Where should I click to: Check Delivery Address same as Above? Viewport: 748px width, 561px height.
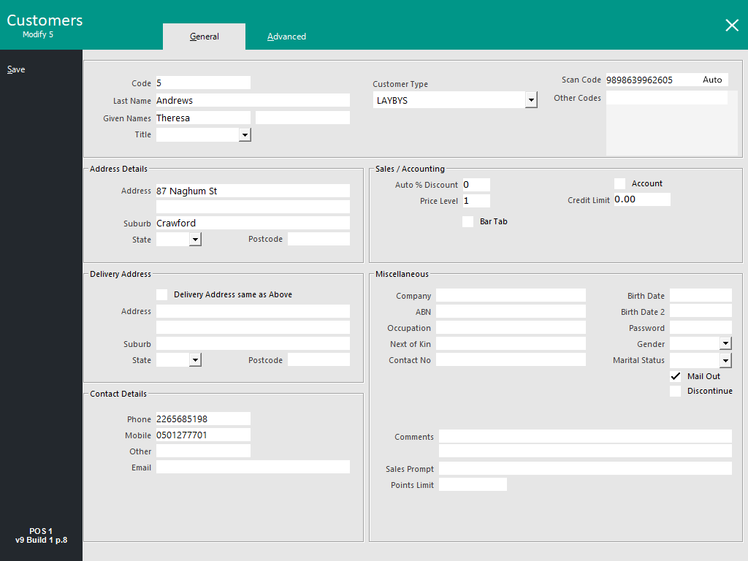(161, 294)
